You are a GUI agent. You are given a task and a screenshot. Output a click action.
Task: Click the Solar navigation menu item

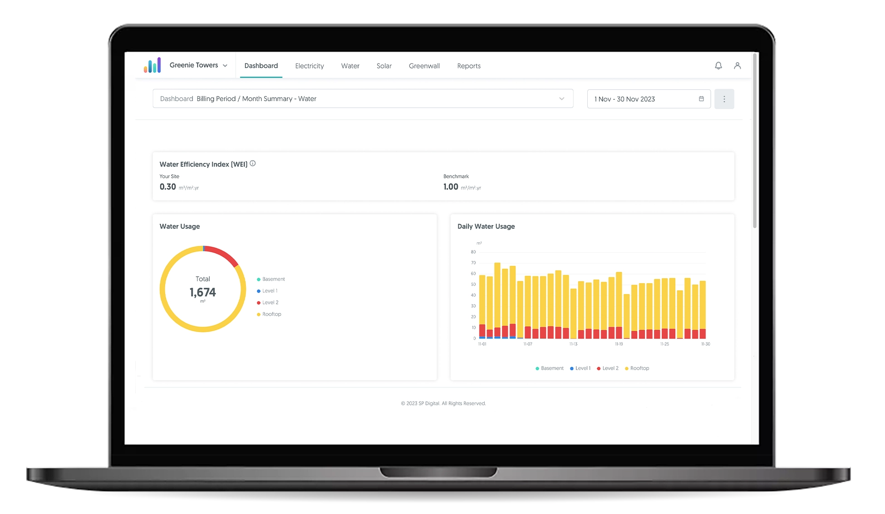pos(384,65)
